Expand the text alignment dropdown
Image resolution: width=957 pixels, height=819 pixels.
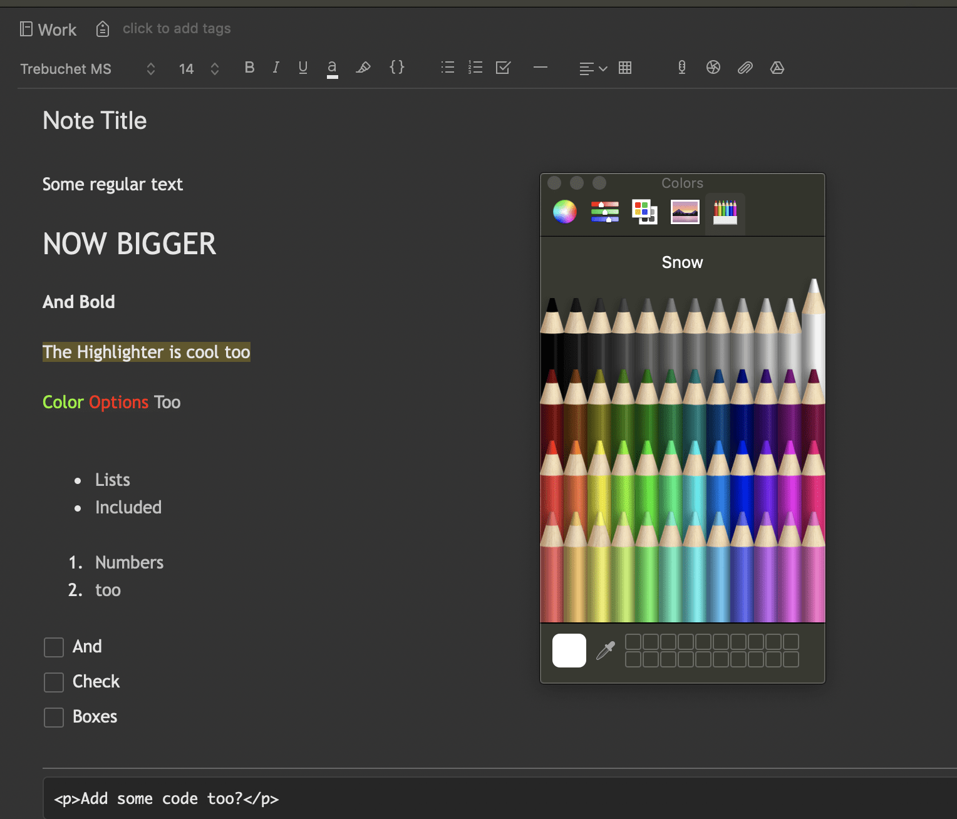click(x=603, y=69)
